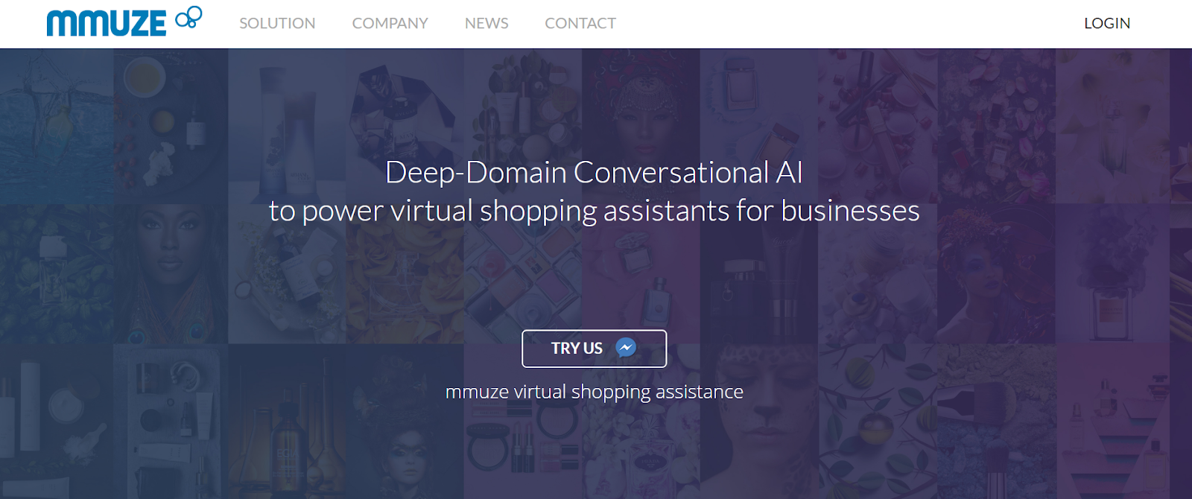Click the jeweled headdress woman tile at top center
Screen dimensions: 1192x499
tap(641, 127)
